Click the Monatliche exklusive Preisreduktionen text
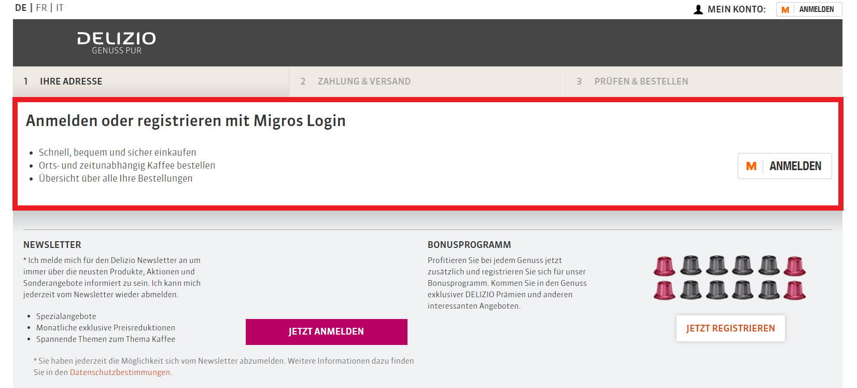This screenshot has width=857, height=388. pos(106,328)
